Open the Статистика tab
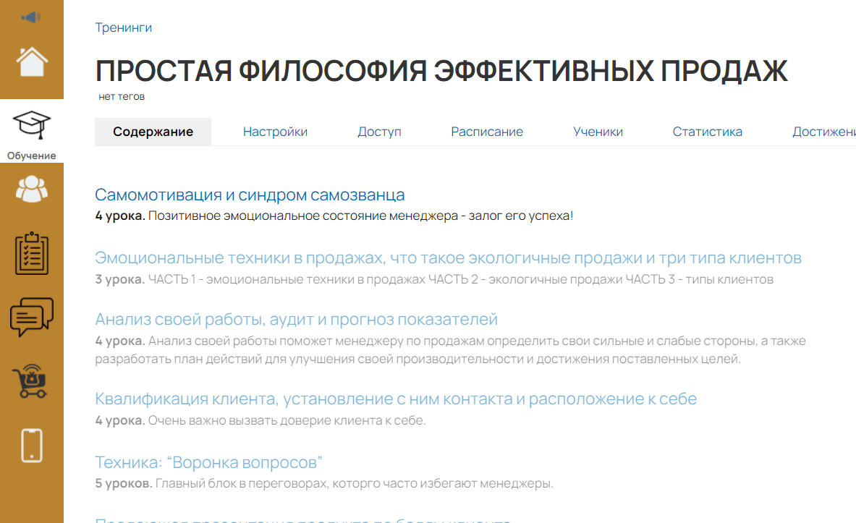 click(x=708, y=132)
